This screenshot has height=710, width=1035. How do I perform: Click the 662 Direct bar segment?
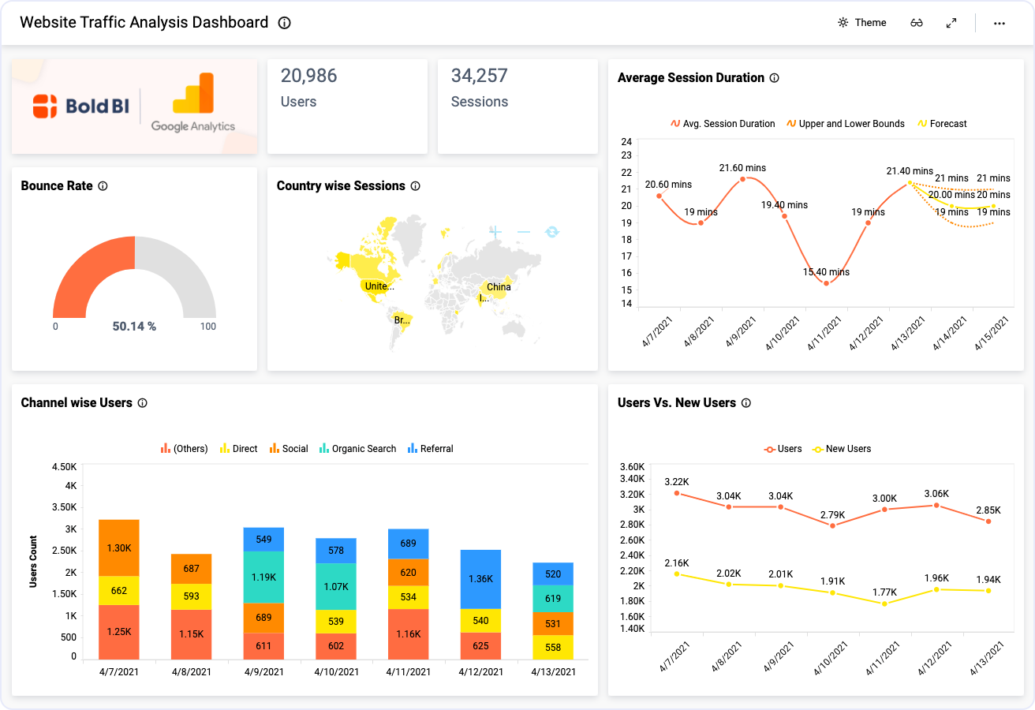click(x=119, y=591)
